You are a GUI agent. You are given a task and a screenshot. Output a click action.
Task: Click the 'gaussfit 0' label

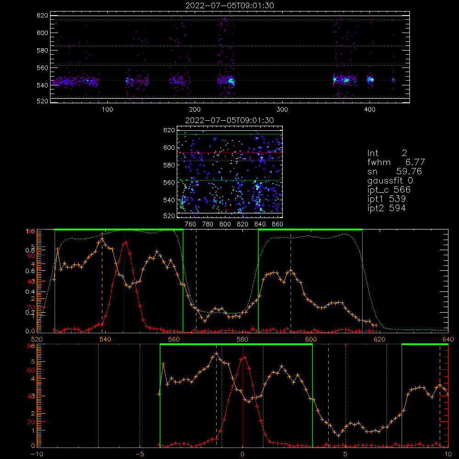click(390, 180)
